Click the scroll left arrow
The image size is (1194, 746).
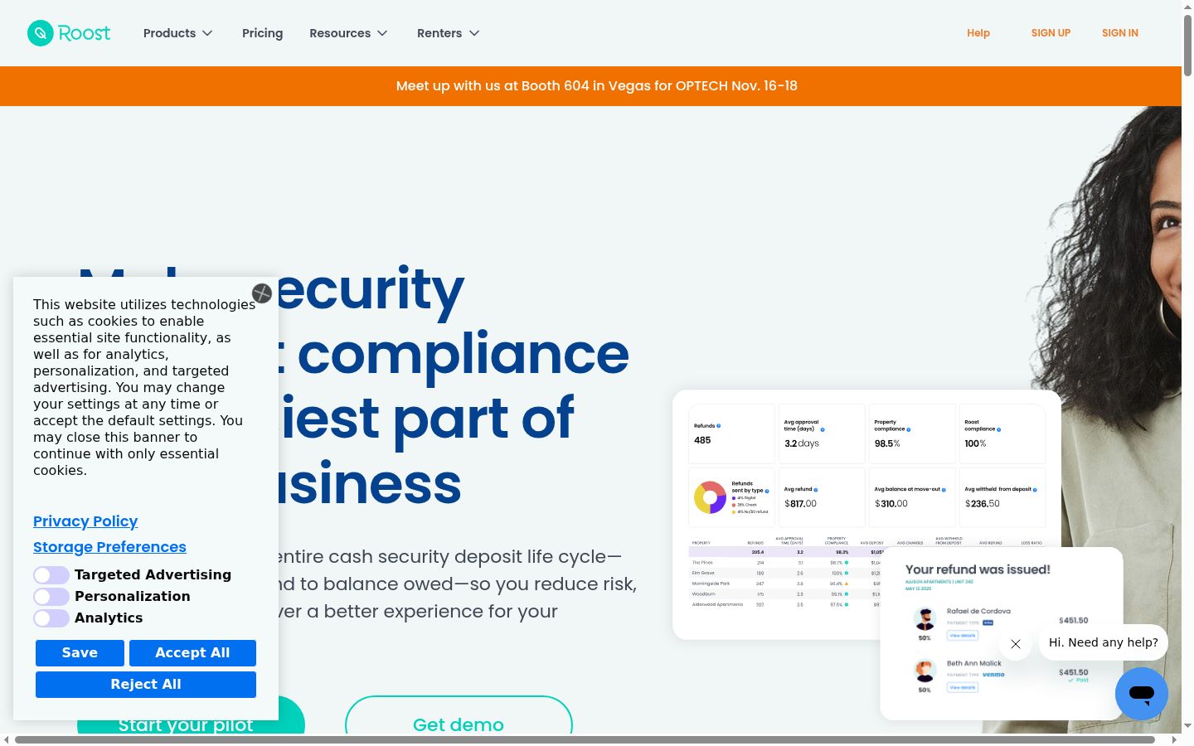[7, 739]
